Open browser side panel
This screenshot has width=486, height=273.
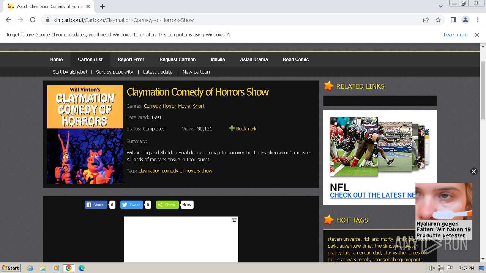tap(453, 20)
